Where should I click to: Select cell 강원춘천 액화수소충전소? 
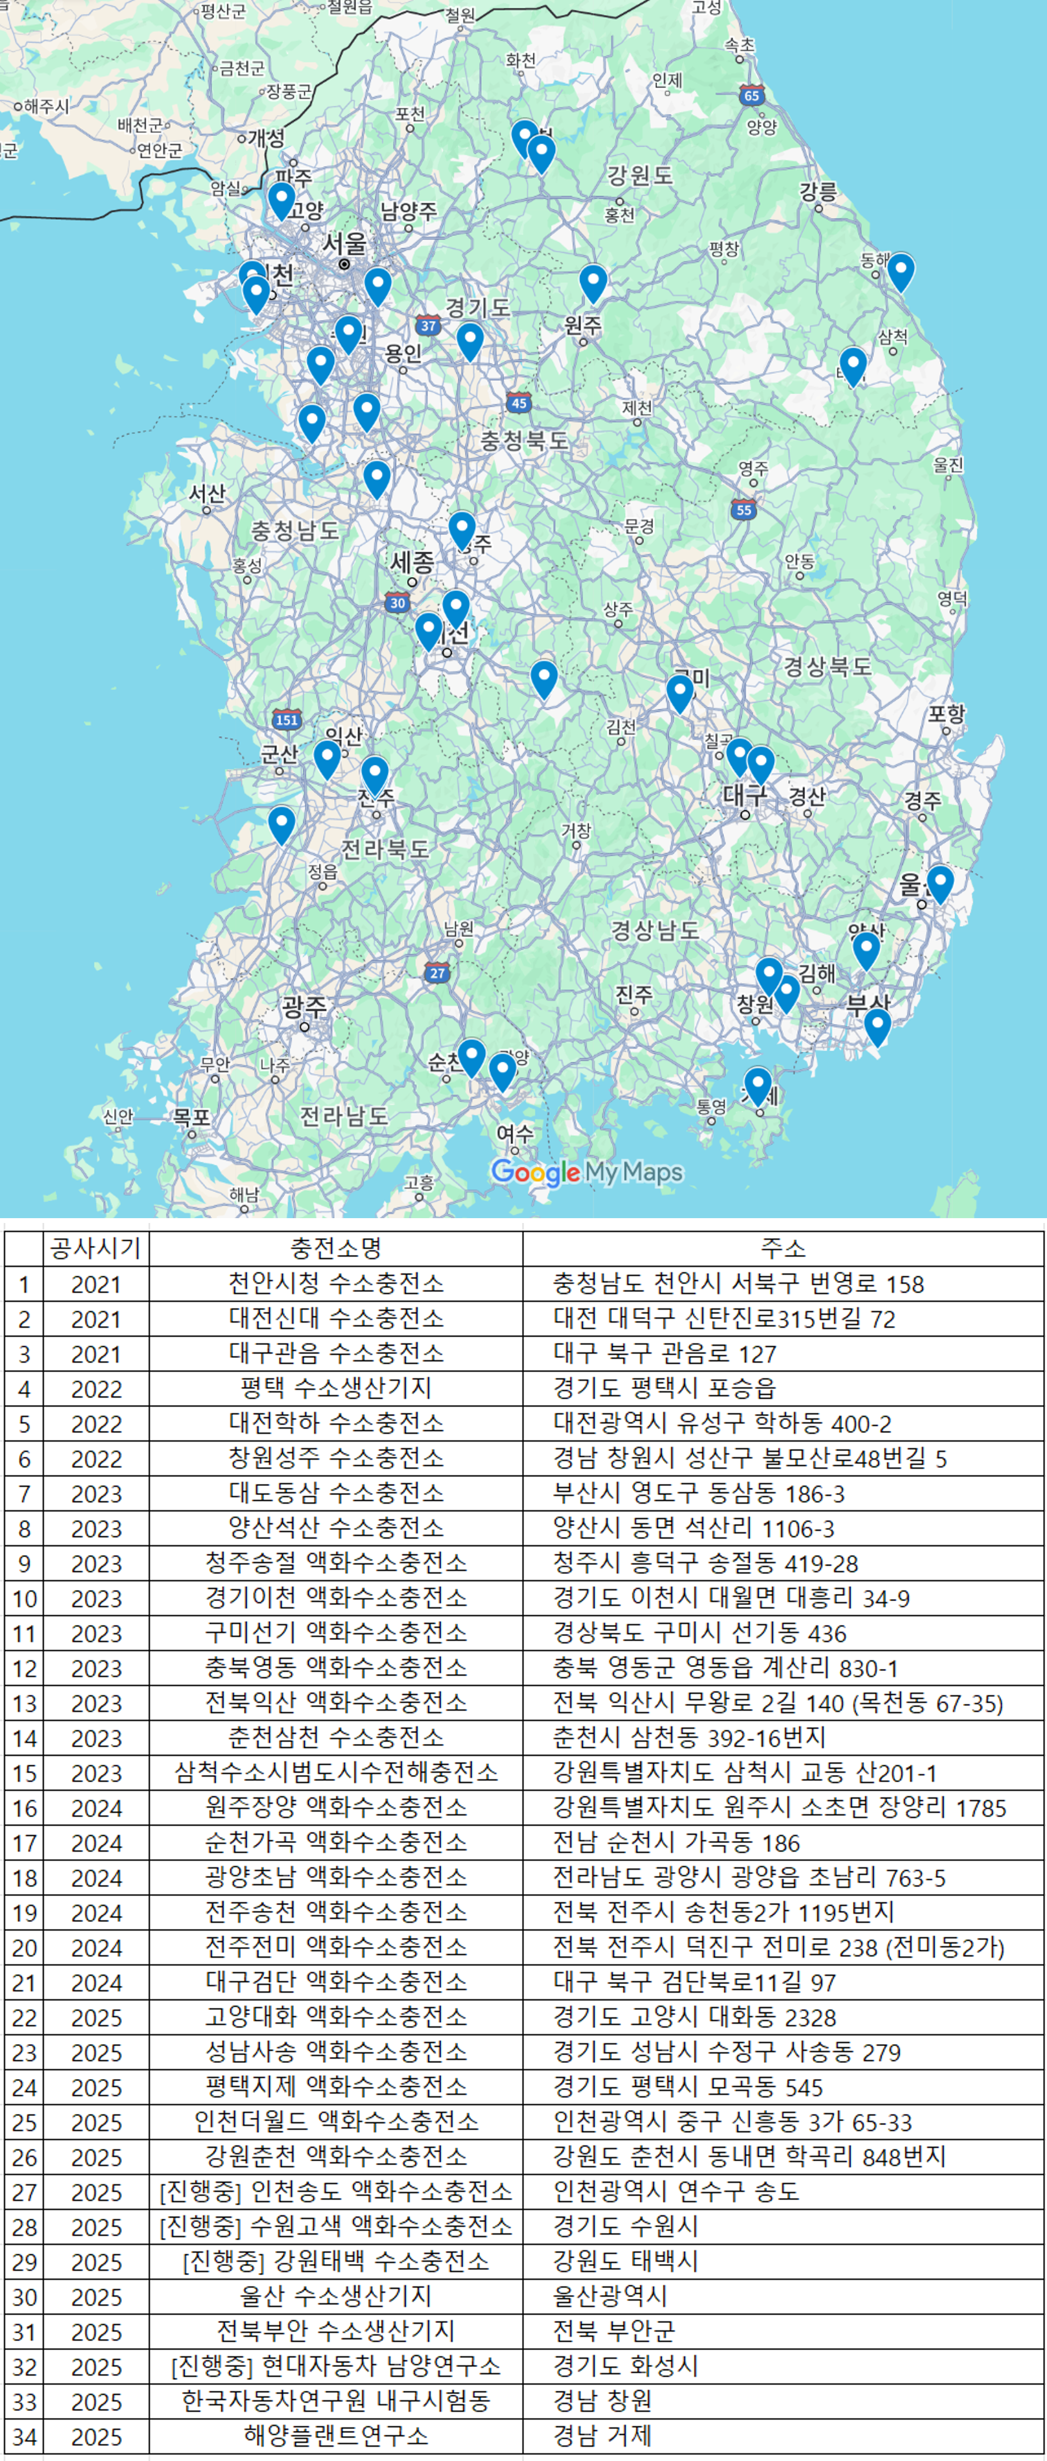pos(336,2157)
